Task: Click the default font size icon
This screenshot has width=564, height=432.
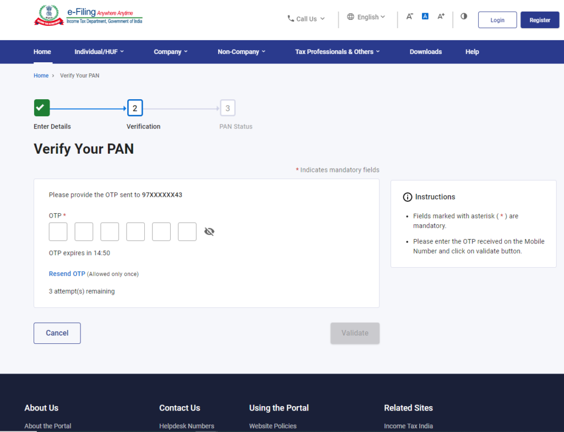Action: (425, 16)
